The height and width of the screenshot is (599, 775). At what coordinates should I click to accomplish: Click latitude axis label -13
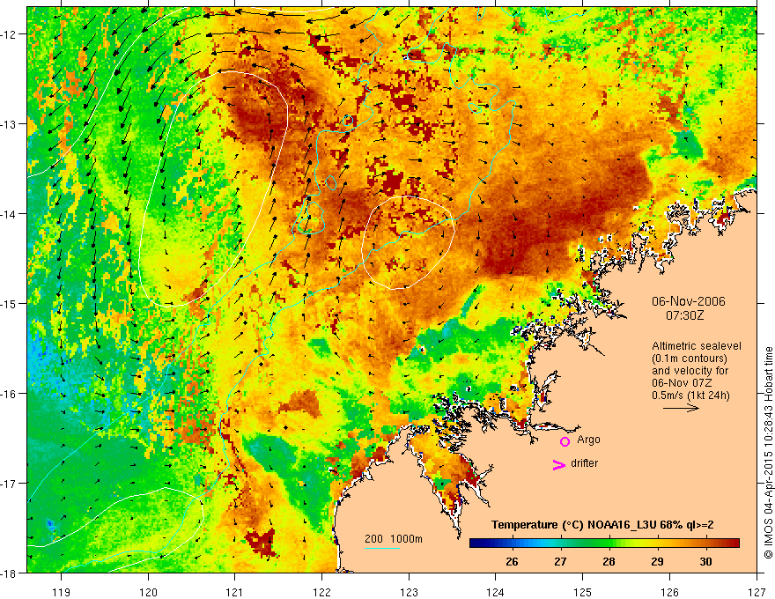pos(10,124)
